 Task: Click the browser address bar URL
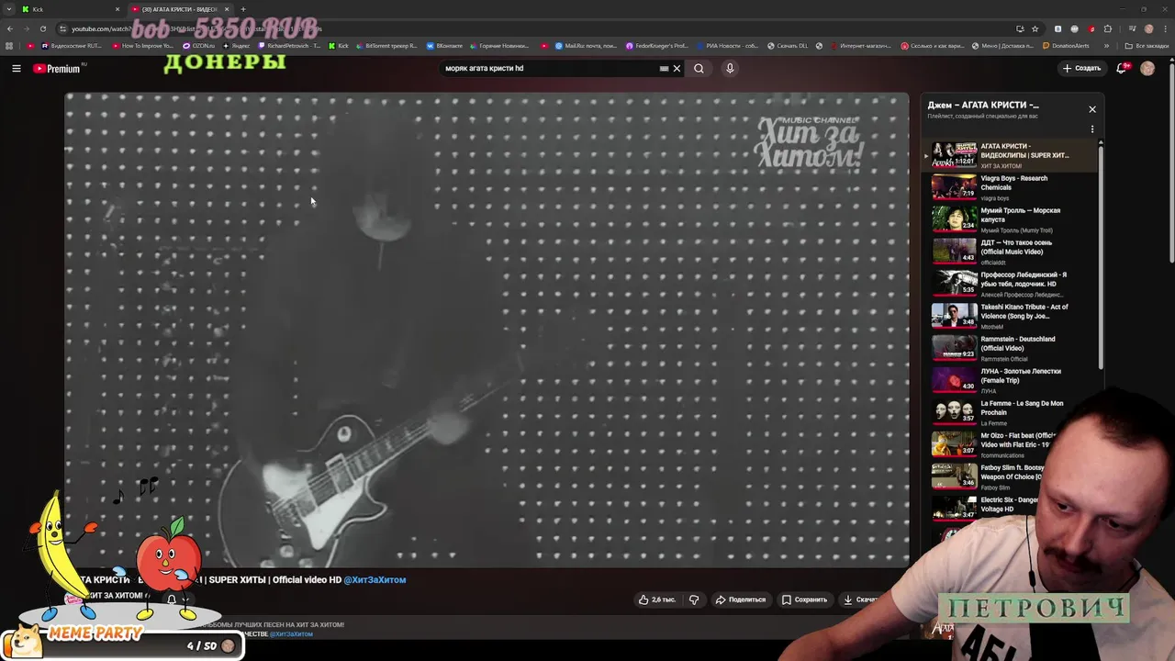[x=532, y=28]
